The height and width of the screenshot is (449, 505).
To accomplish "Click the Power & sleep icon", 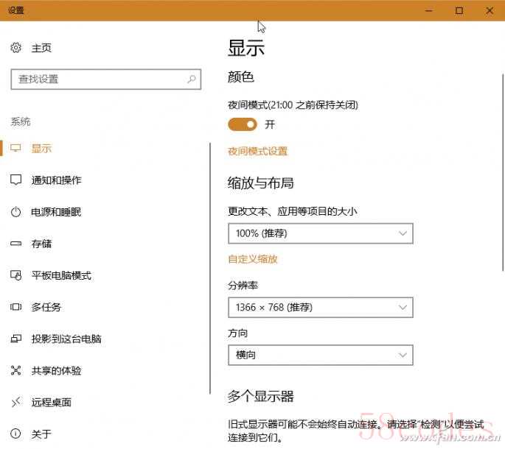I will point(16,212).
